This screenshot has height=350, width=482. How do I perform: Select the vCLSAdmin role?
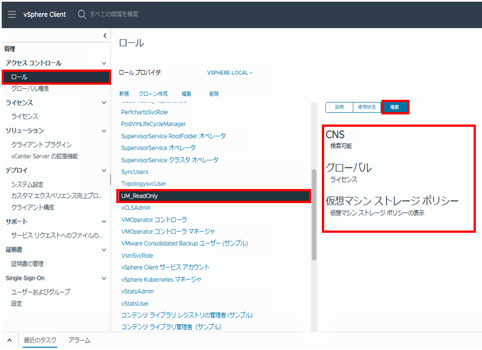tap(136, 208)
